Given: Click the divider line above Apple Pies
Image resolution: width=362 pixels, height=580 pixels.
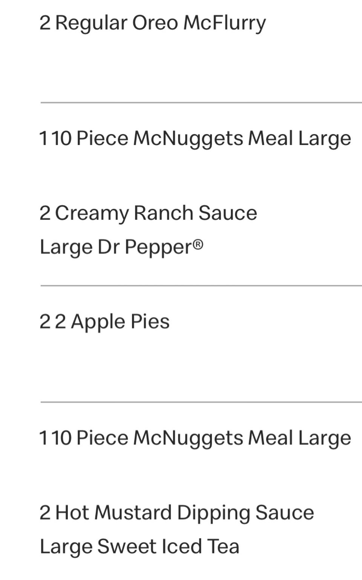Looking at the screenshot, I should point(201,286).
